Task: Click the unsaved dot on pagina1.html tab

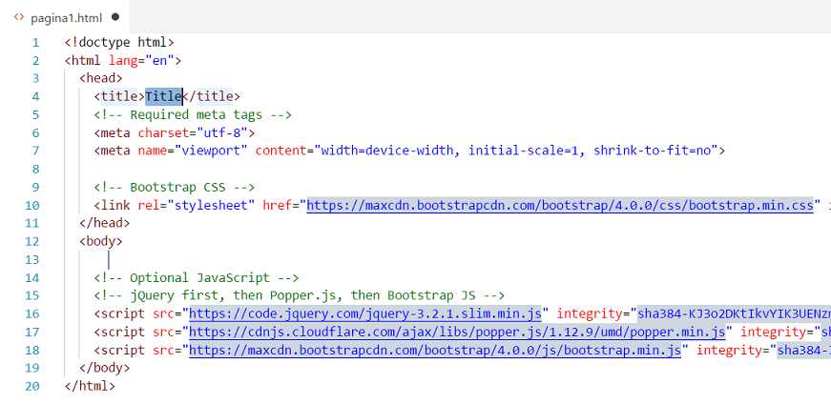Action: tap(115, 17)
